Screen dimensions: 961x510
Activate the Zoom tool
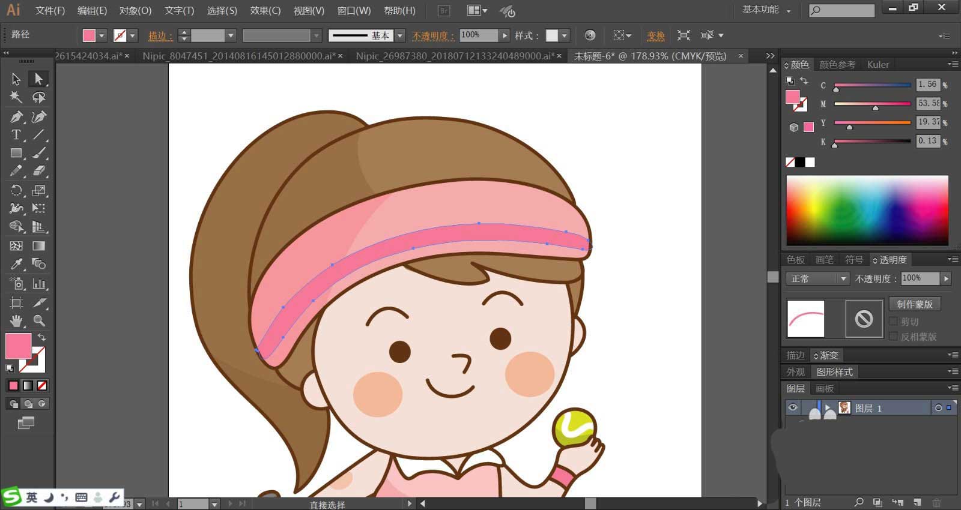point(39,320)
